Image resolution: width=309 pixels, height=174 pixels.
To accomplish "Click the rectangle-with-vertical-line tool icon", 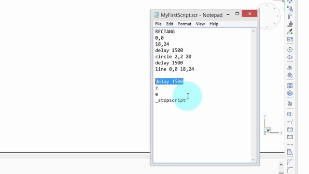I will pyautogui.click(x=290, y=114).
